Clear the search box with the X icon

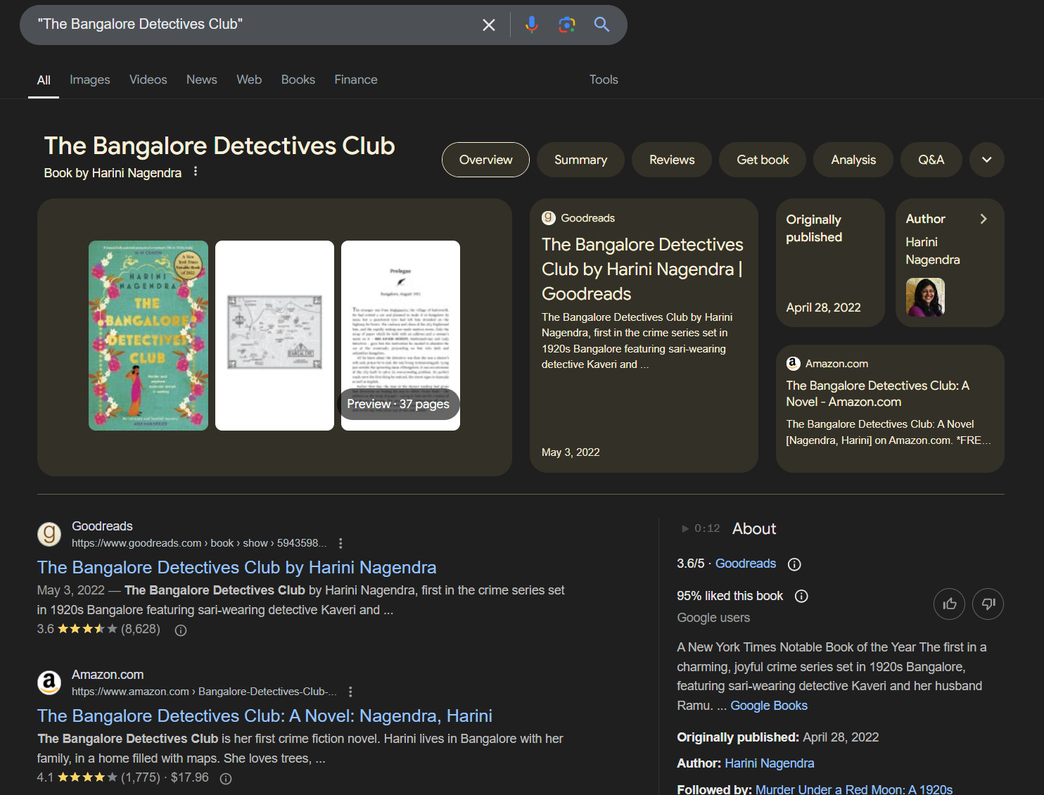489,25
